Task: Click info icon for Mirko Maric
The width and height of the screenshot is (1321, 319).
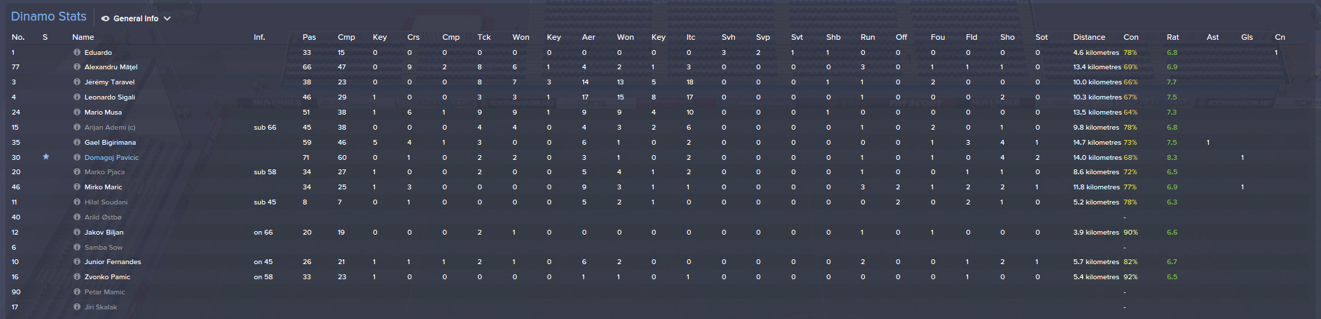Action: [x=77, y=187]
